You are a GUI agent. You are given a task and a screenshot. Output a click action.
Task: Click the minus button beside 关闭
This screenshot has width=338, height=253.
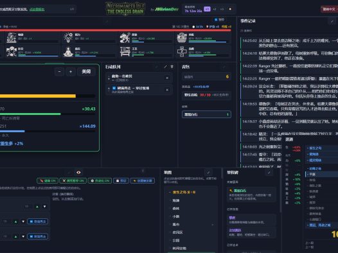[59, 72]
